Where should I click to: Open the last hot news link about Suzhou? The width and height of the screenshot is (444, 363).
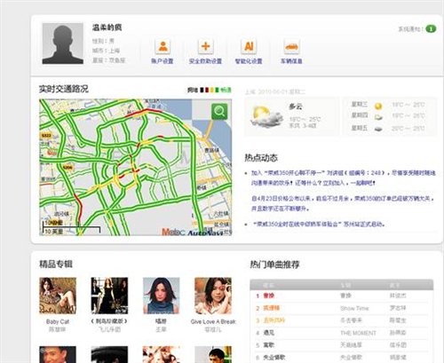point(319,224)
